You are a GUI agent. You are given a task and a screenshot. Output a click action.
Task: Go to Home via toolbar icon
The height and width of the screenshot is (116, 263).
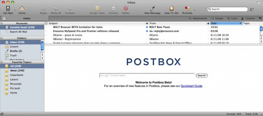[x=22, y=9]
